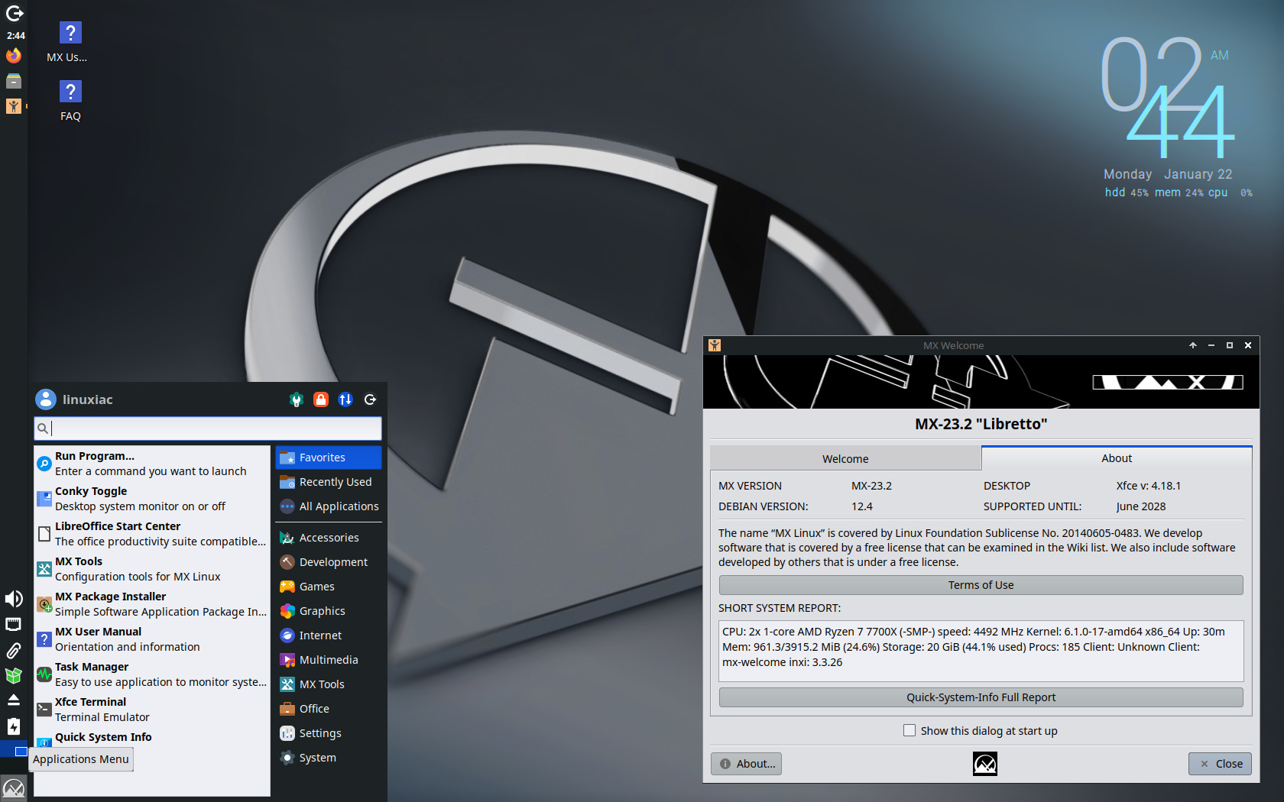This screenshot has width=1284, height=802.
Task: Open All Settings from menu header
Action: (x=297, y=399)
